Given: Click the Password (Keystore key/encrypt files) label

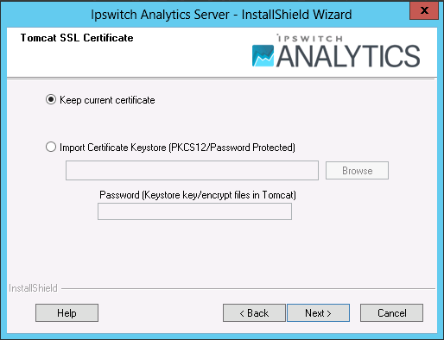Looking at the screenshot, I should (198, 195).
